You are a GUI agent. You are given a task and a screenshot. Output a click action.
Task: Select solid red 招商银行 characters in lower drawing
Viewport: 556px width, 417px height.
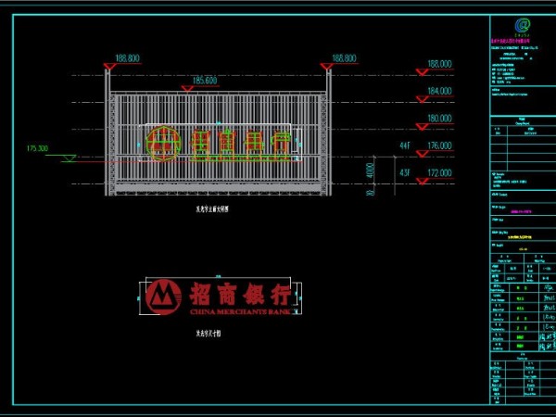pyautogui.click(x=240, y=294)
